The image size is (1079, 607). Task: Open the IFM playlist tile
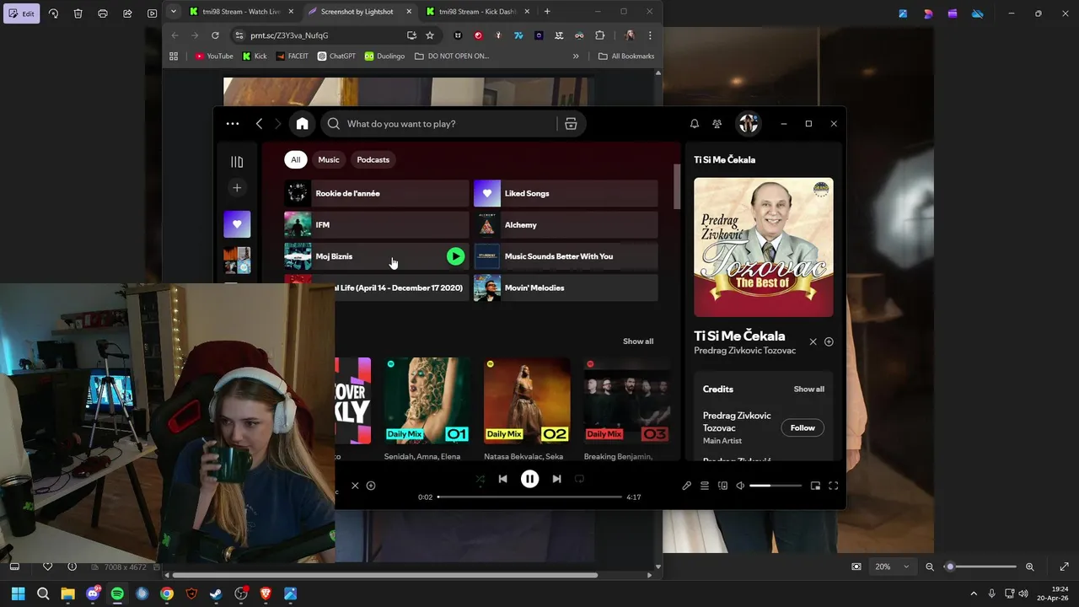tap(376, 225)
